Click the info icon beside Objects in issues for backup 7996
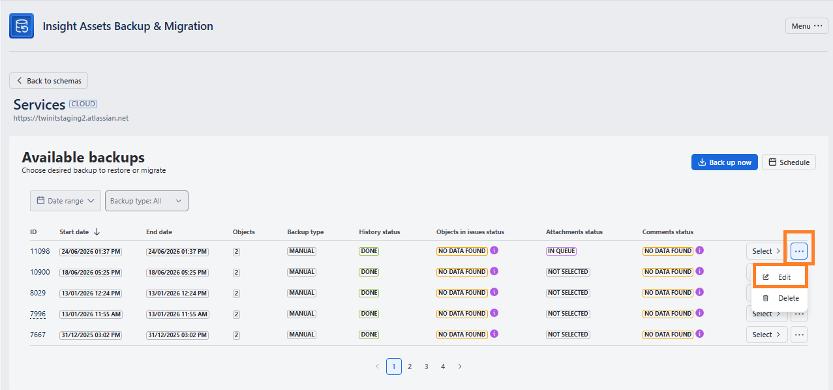 pyautogui.click(x=494, y=313)
